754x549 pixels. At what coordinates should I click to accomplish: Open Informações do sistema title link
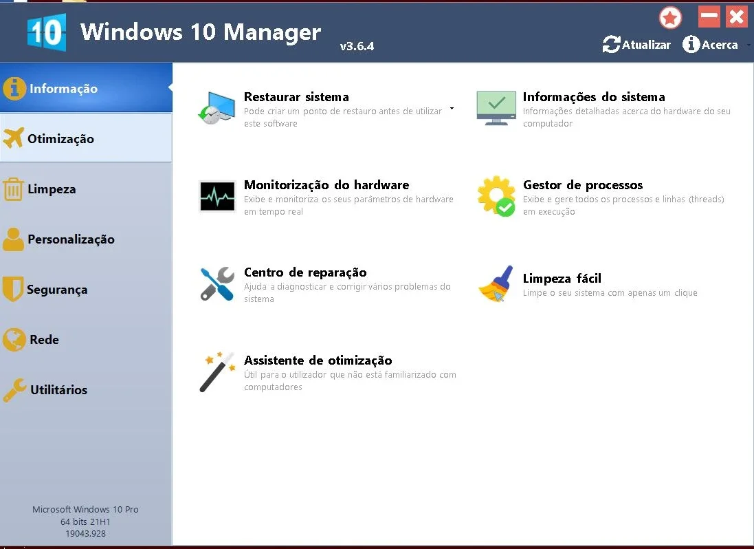pos(594,97)
